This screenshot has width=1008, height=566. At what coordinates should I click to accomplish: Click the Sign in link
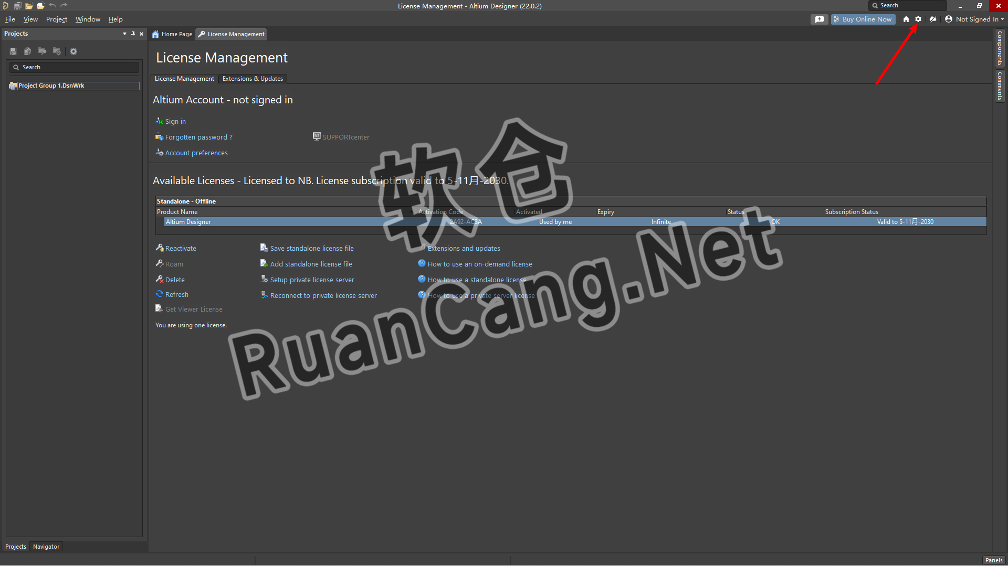pos(175,121)
